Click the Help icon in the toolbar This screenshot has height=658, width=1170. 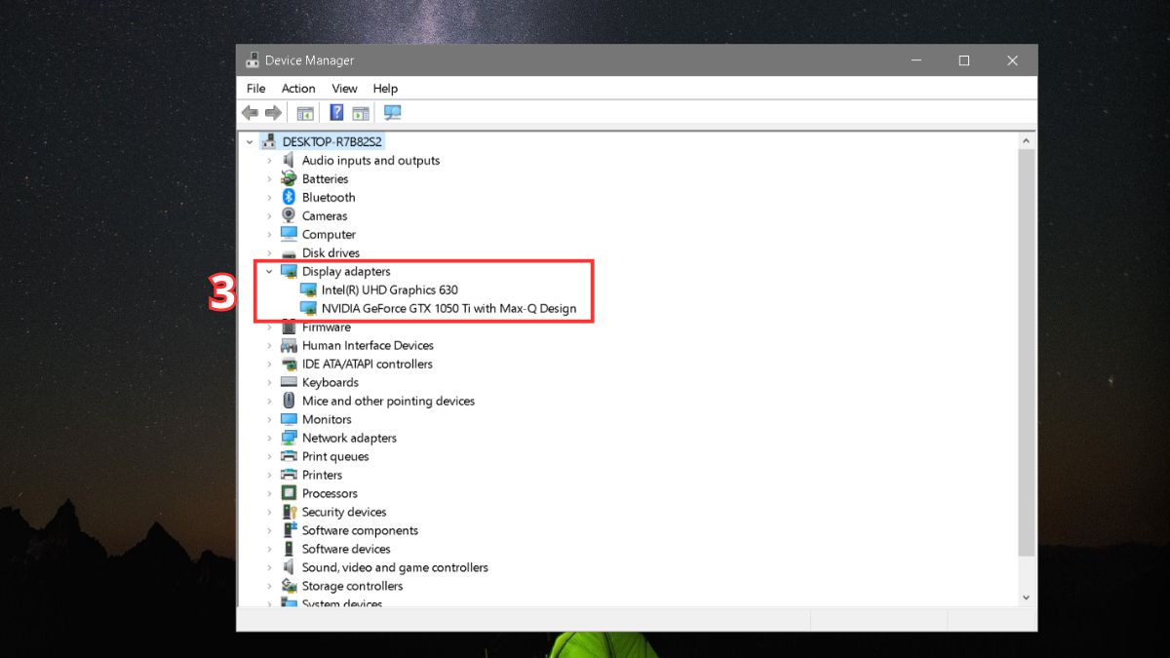point(336,112)
